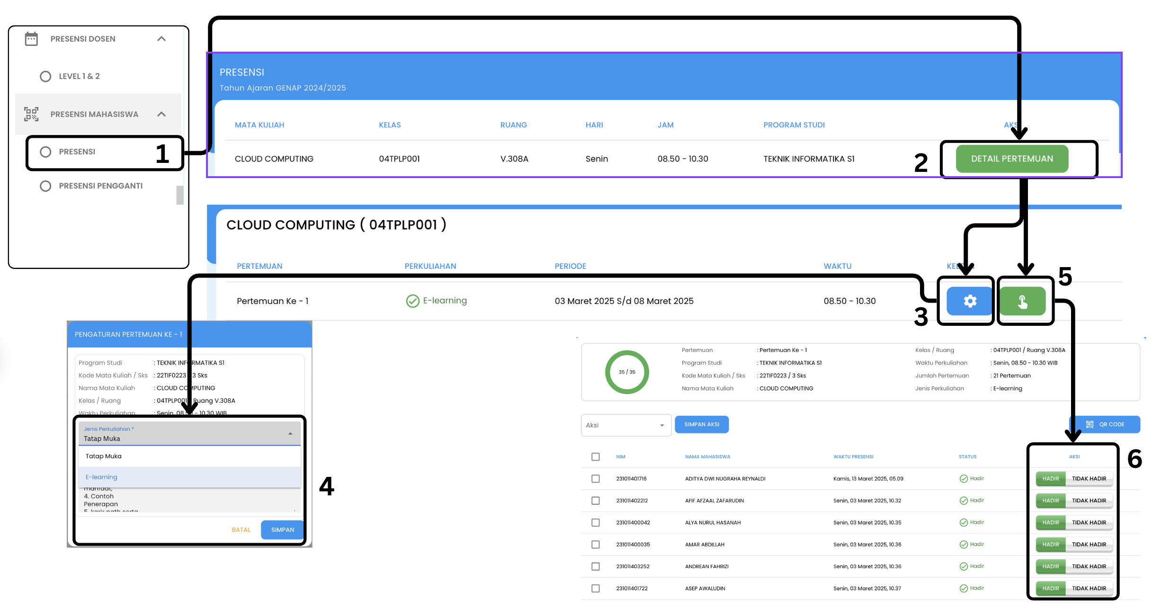Click Hadir status icon for Alya Nurul Hasanah
Viewport: 1161px width, 609px height.
(964, 523)
